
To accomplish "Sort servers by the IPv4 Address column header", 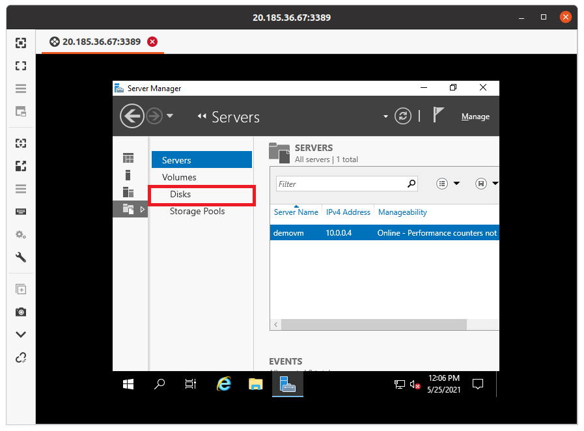I will point(348,212).
